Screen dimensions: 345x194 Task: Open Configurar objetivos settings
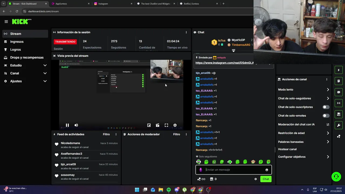[303, 157]
